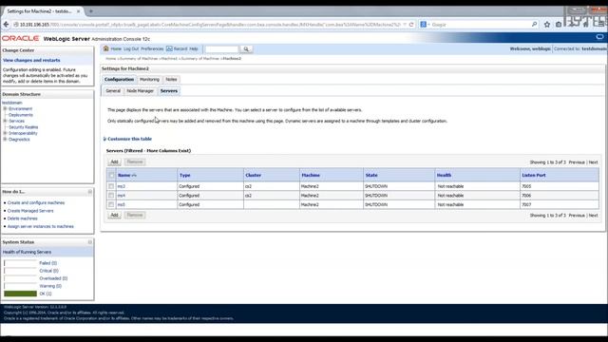608x342 pixels.
Task: Toggle the select-all servers checkbox
Action: point(112,175)
